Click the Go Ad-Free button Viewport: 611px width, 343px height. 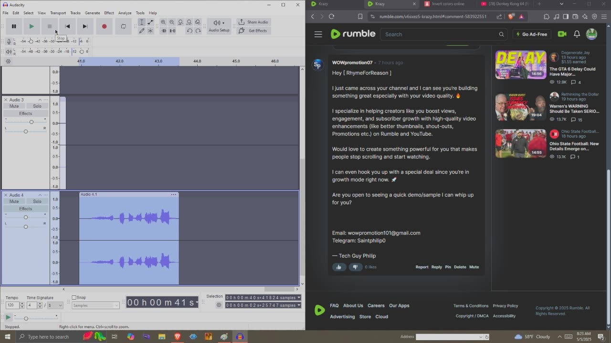tap(532, 34)
